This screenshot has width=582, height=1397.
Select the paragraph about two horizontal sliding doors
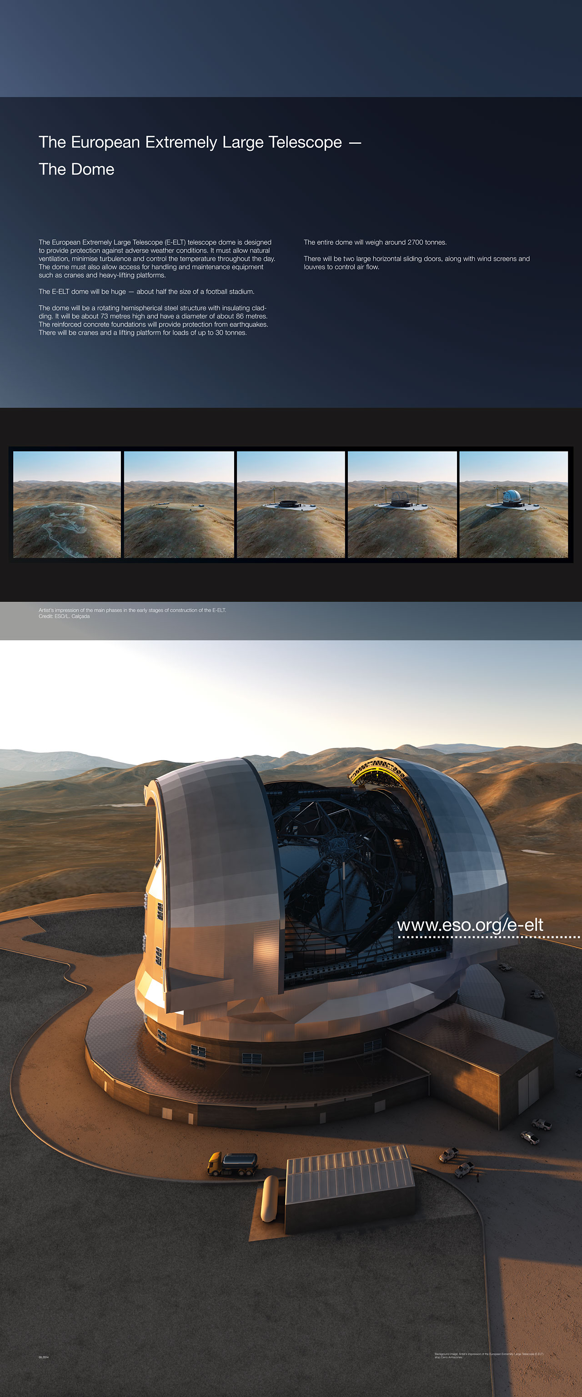pos(416,262)
